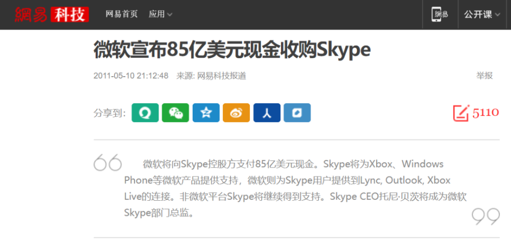This screenshot has width=511, height=239.
Task: Expand the 应用 dropdown menu
Action: (x=160, y=14)
